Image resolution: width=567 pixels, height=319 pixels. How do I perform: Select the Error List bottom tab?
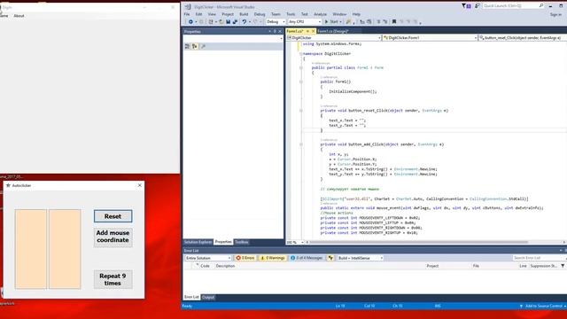pos(191,298)
